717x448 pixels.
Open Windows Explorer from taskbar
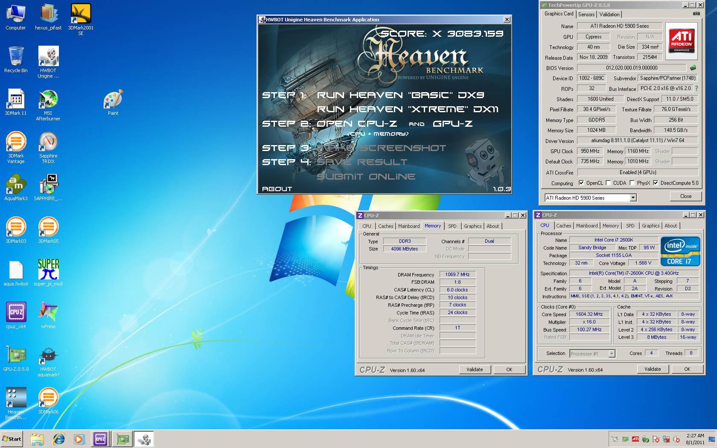(x=37, y=439)
